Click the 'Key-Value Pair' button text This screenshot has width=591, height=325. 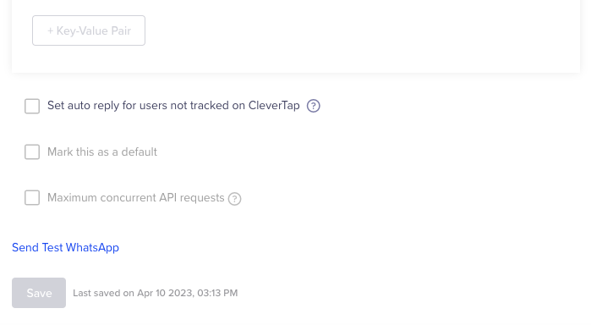(x=94, y=31)
